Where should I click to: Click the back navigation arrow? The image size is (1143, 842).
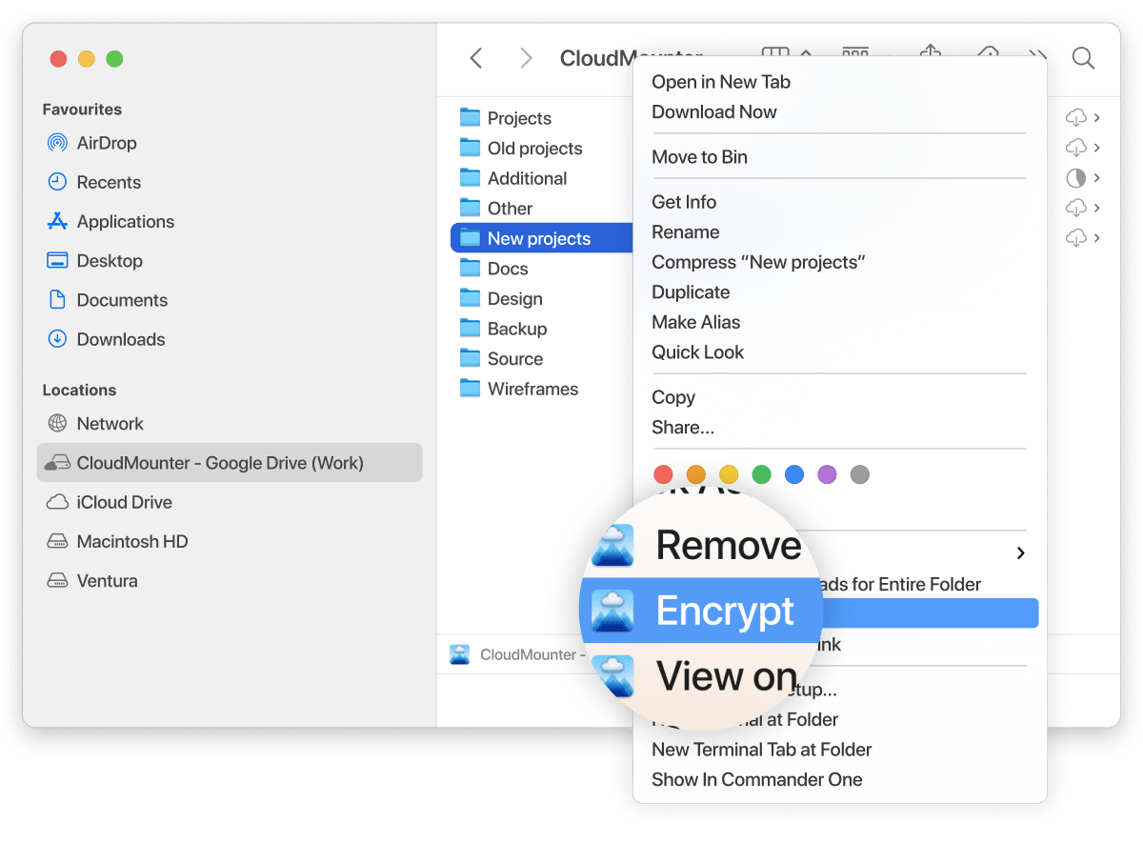(476, 59)
